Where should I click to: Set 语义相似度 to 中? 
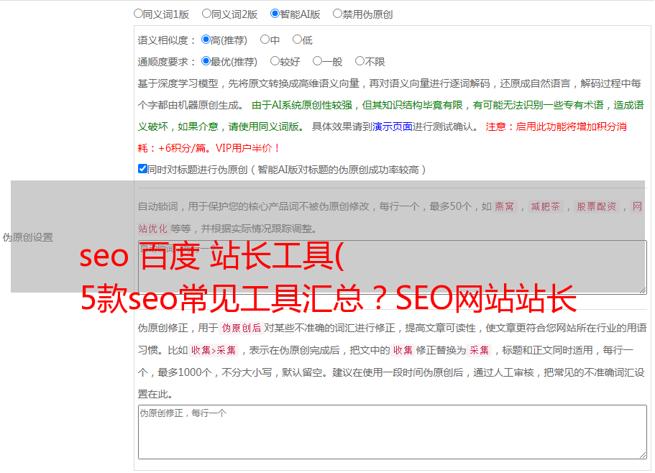(265, 40)
